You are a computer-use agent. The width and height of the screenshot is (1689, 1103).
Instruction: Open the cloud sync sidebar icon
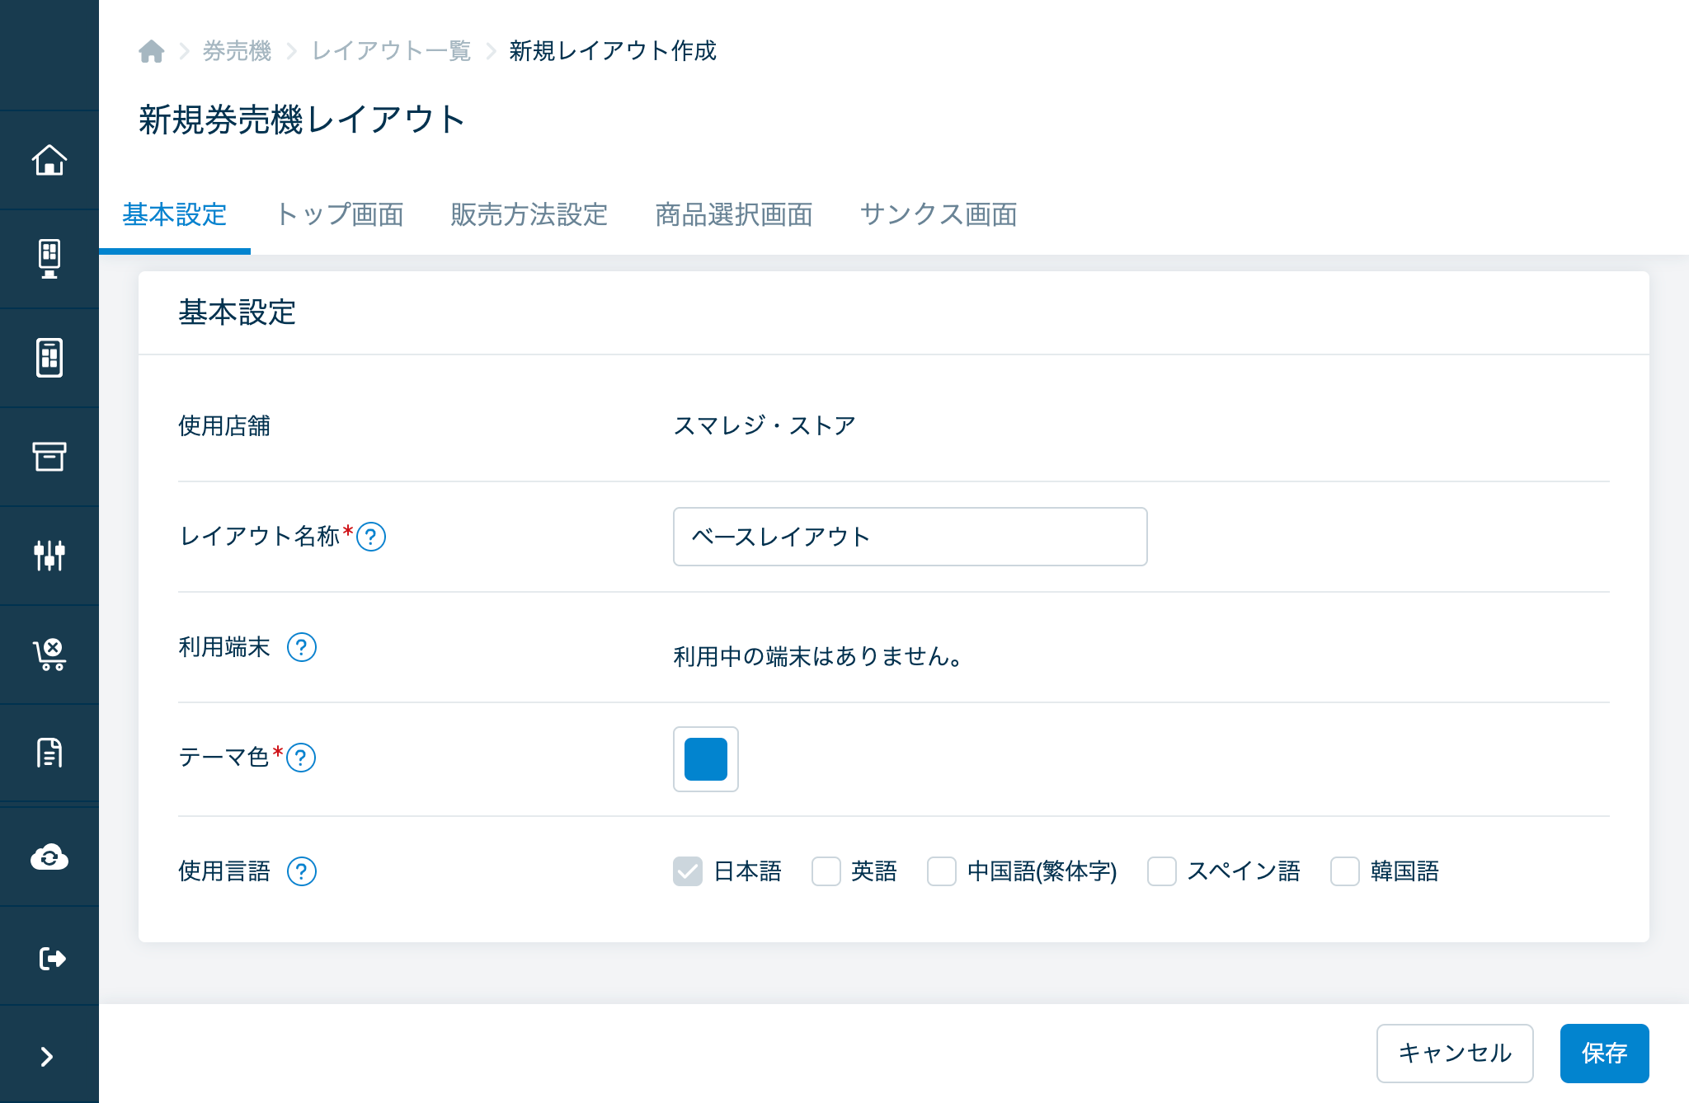(x=49, y=857)
